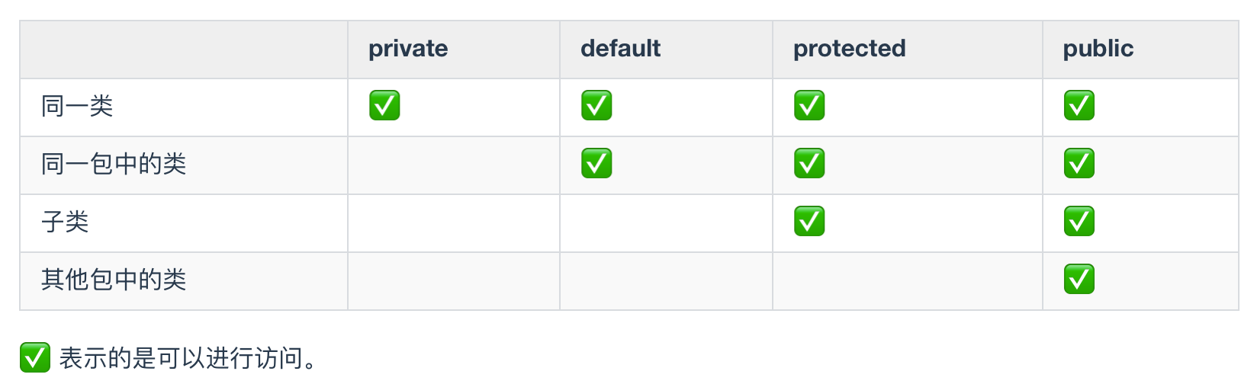1254x384 pixels.
Task: Click protected checkmark in 子类 row
Action: tap(809, 222)
